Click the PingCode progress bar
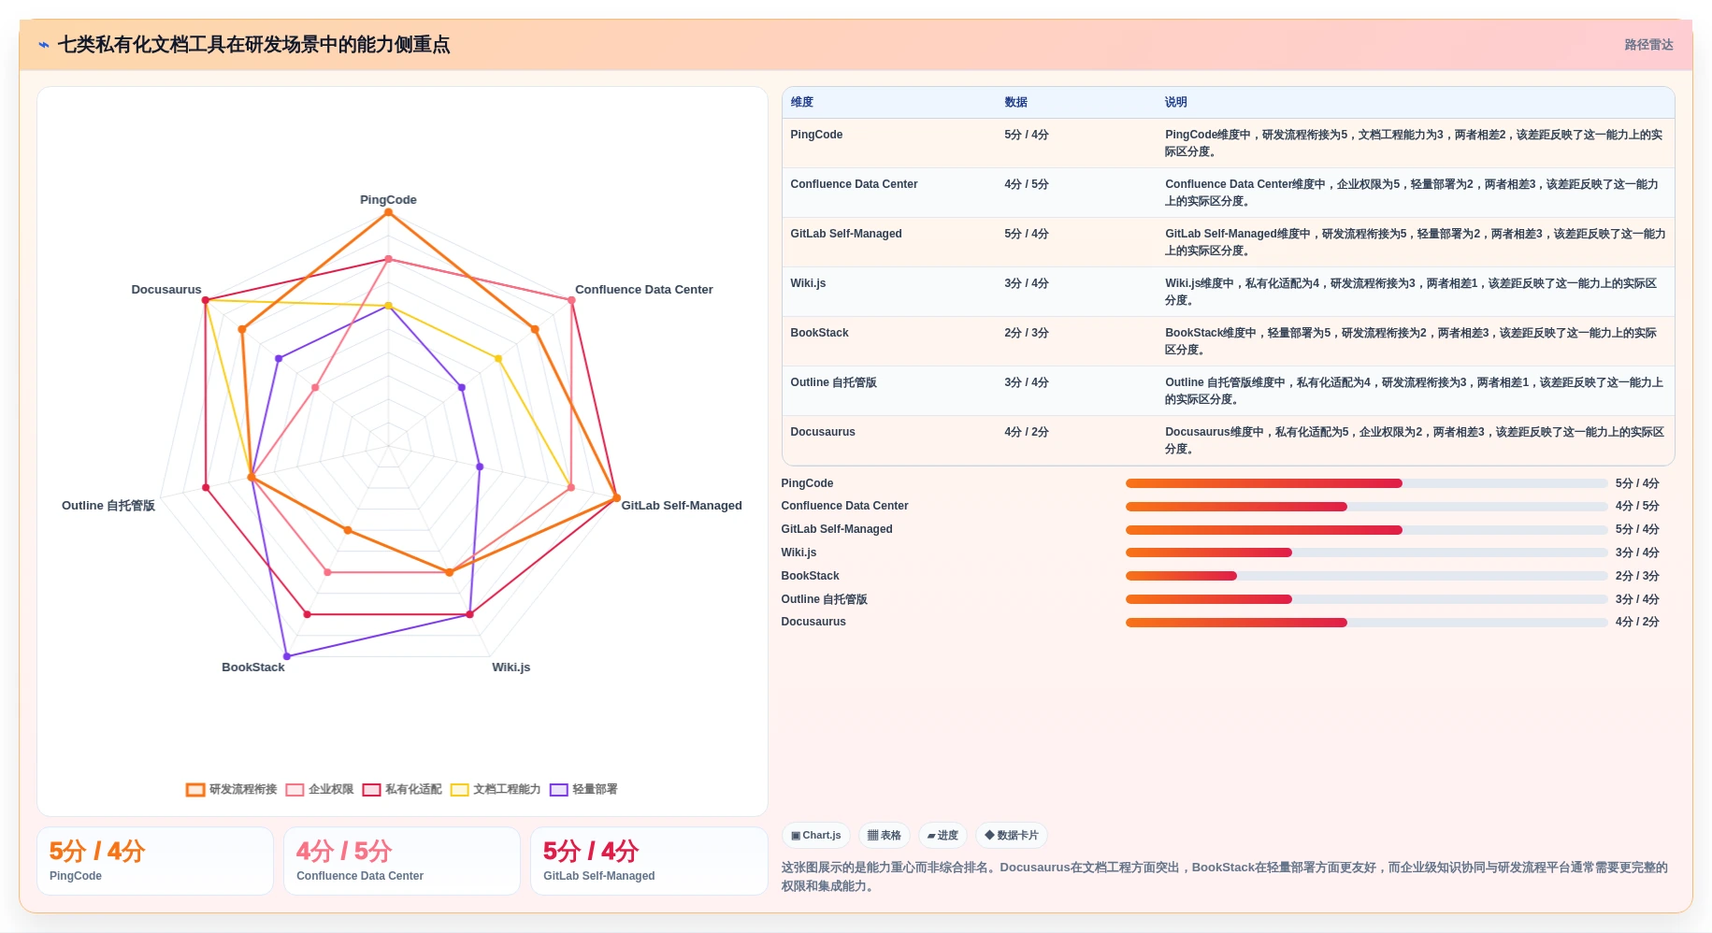Viewport: 1712px width, 933px height. click(1366, 483)
